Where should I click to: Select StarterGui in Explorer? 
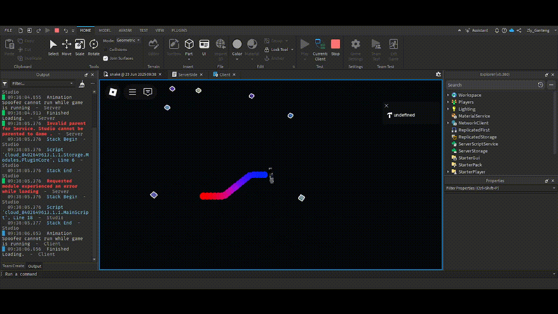(x=469, y=158)
